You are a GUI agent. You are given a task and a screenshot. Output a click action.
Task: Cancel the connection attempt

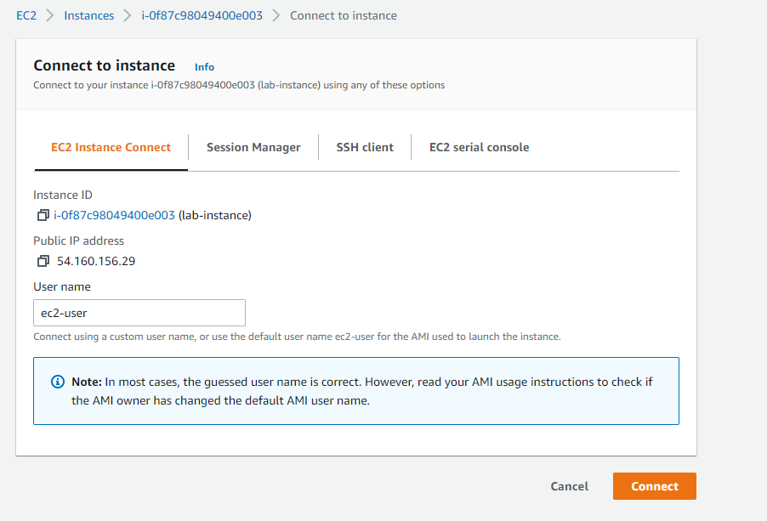tap(569, 486)
